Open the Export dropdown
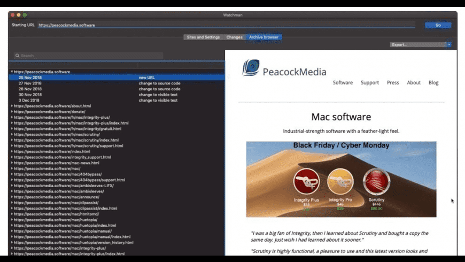 420,44
